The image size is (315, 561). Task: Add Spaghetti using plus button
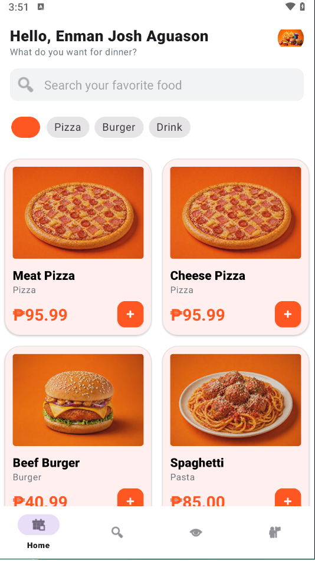pyautogui.click(x=288, y=498)
